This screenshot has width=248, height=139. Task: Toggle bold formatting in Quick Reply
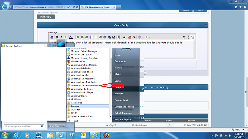pyautogui.click(x=57, y=37)
